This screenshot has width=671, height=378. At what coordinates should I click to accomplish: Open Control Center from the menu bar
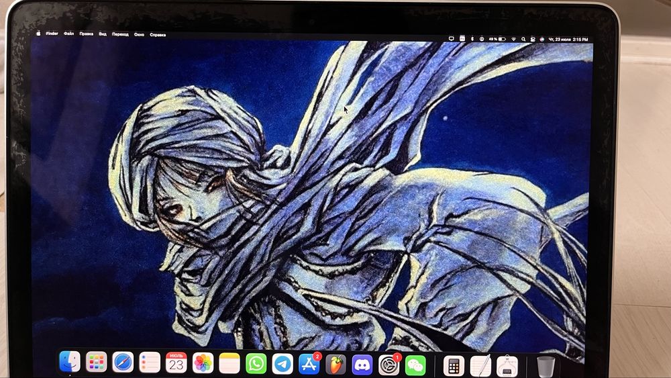[533, 40]
